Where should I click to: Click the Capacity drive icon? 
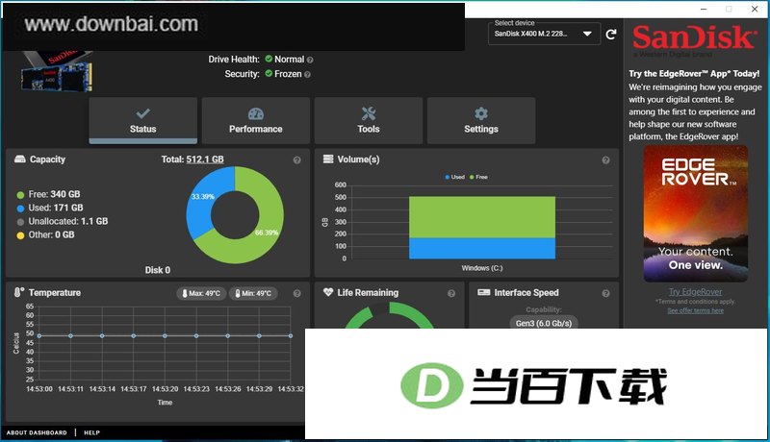coord(19,159)
